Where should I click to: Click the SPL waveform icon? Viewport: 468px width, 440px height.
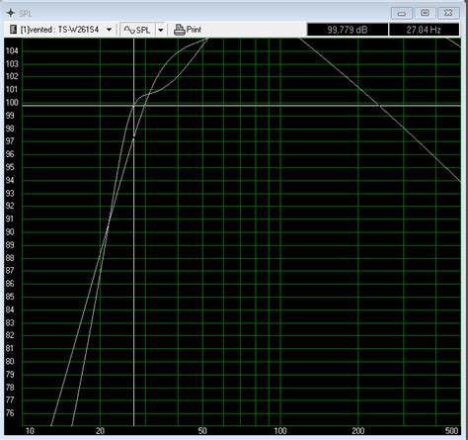click(129, 30)
